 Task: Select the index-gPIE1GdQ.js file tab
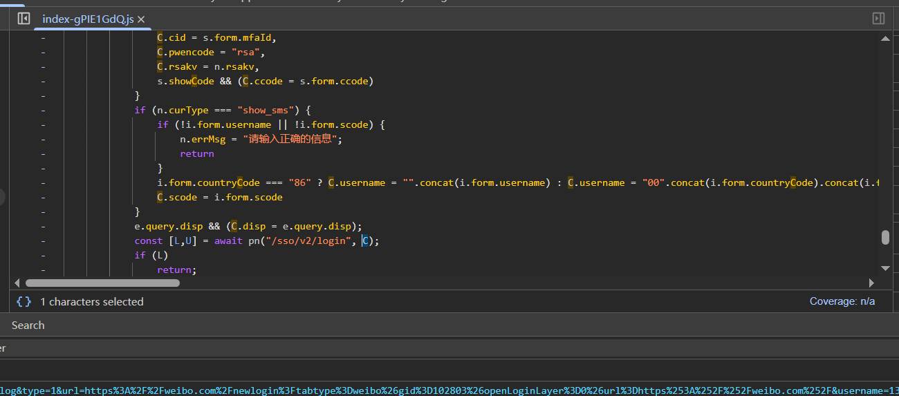pos(86,19)
